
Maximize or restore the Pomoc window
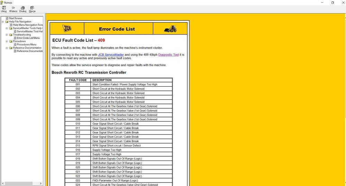(333, 3)
